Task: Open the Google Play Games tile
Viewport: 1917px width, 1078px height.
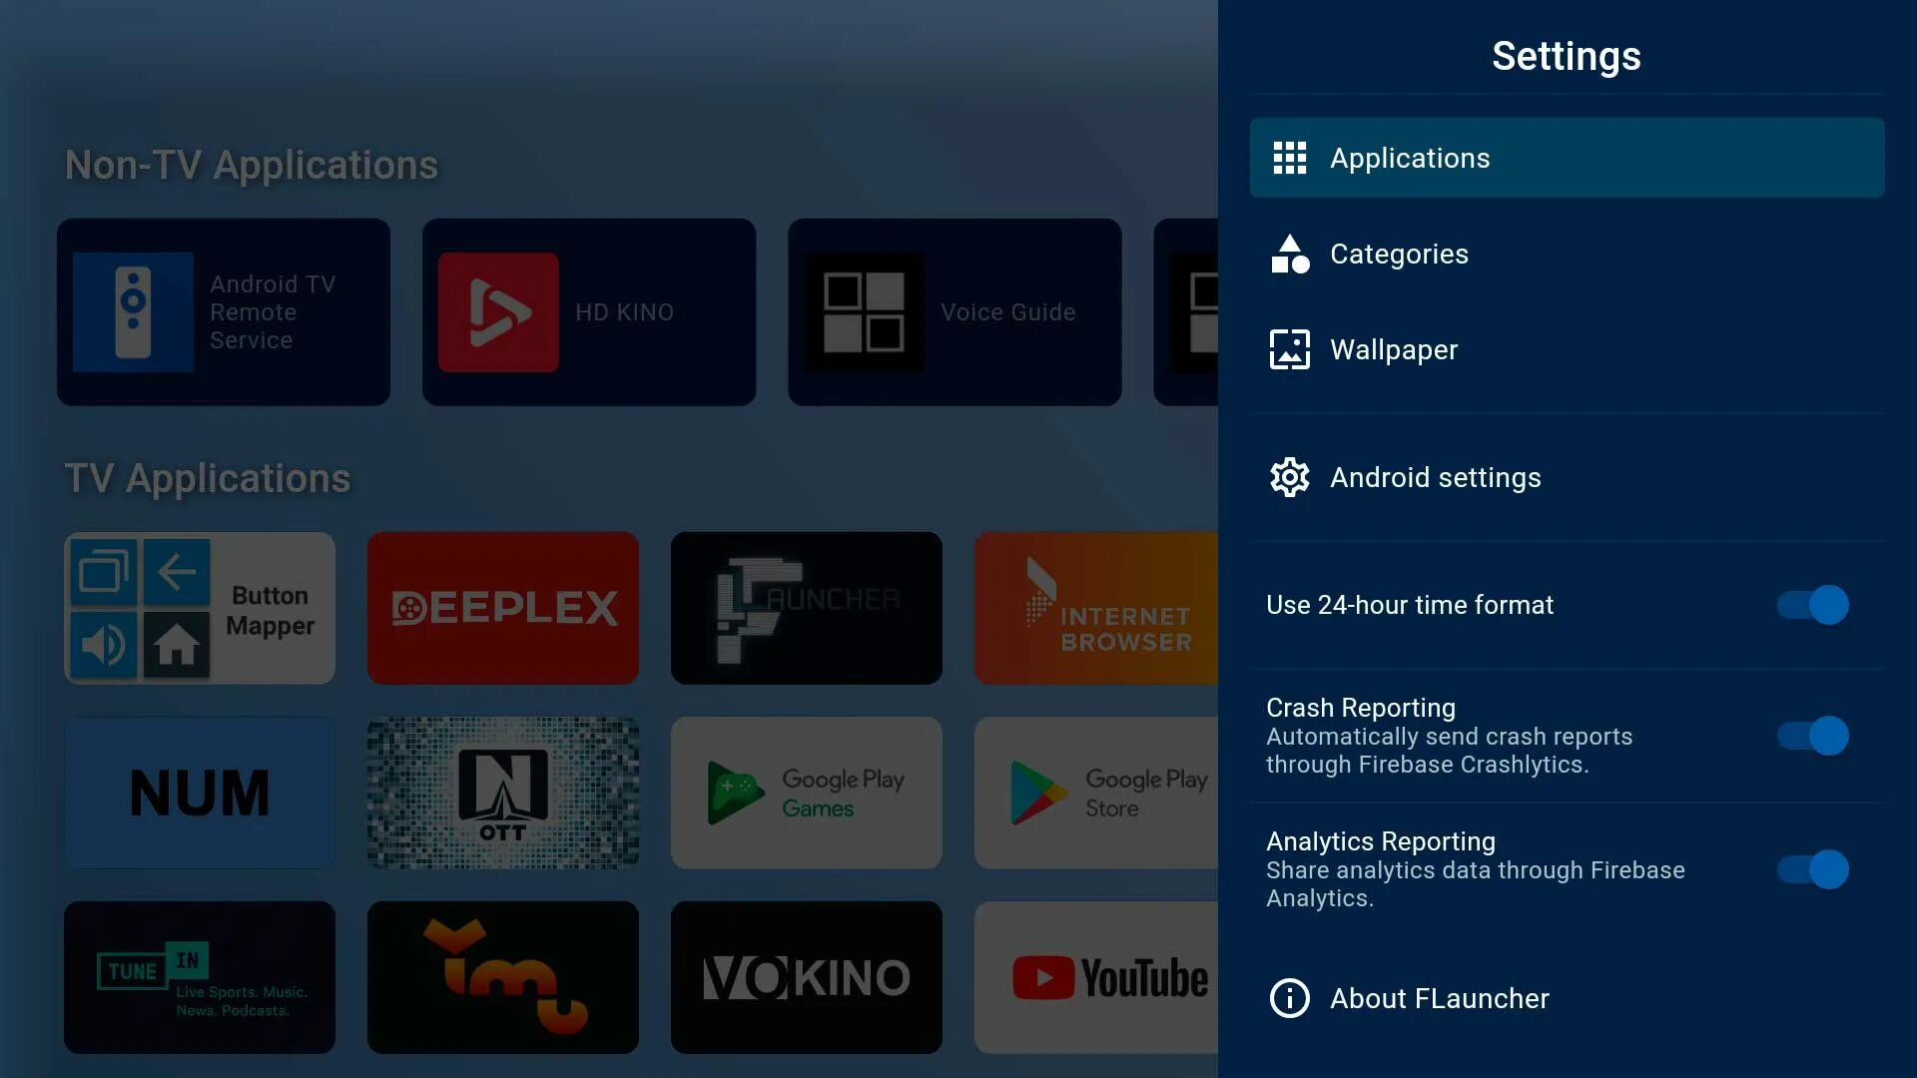Action: [x=807, y=793]
